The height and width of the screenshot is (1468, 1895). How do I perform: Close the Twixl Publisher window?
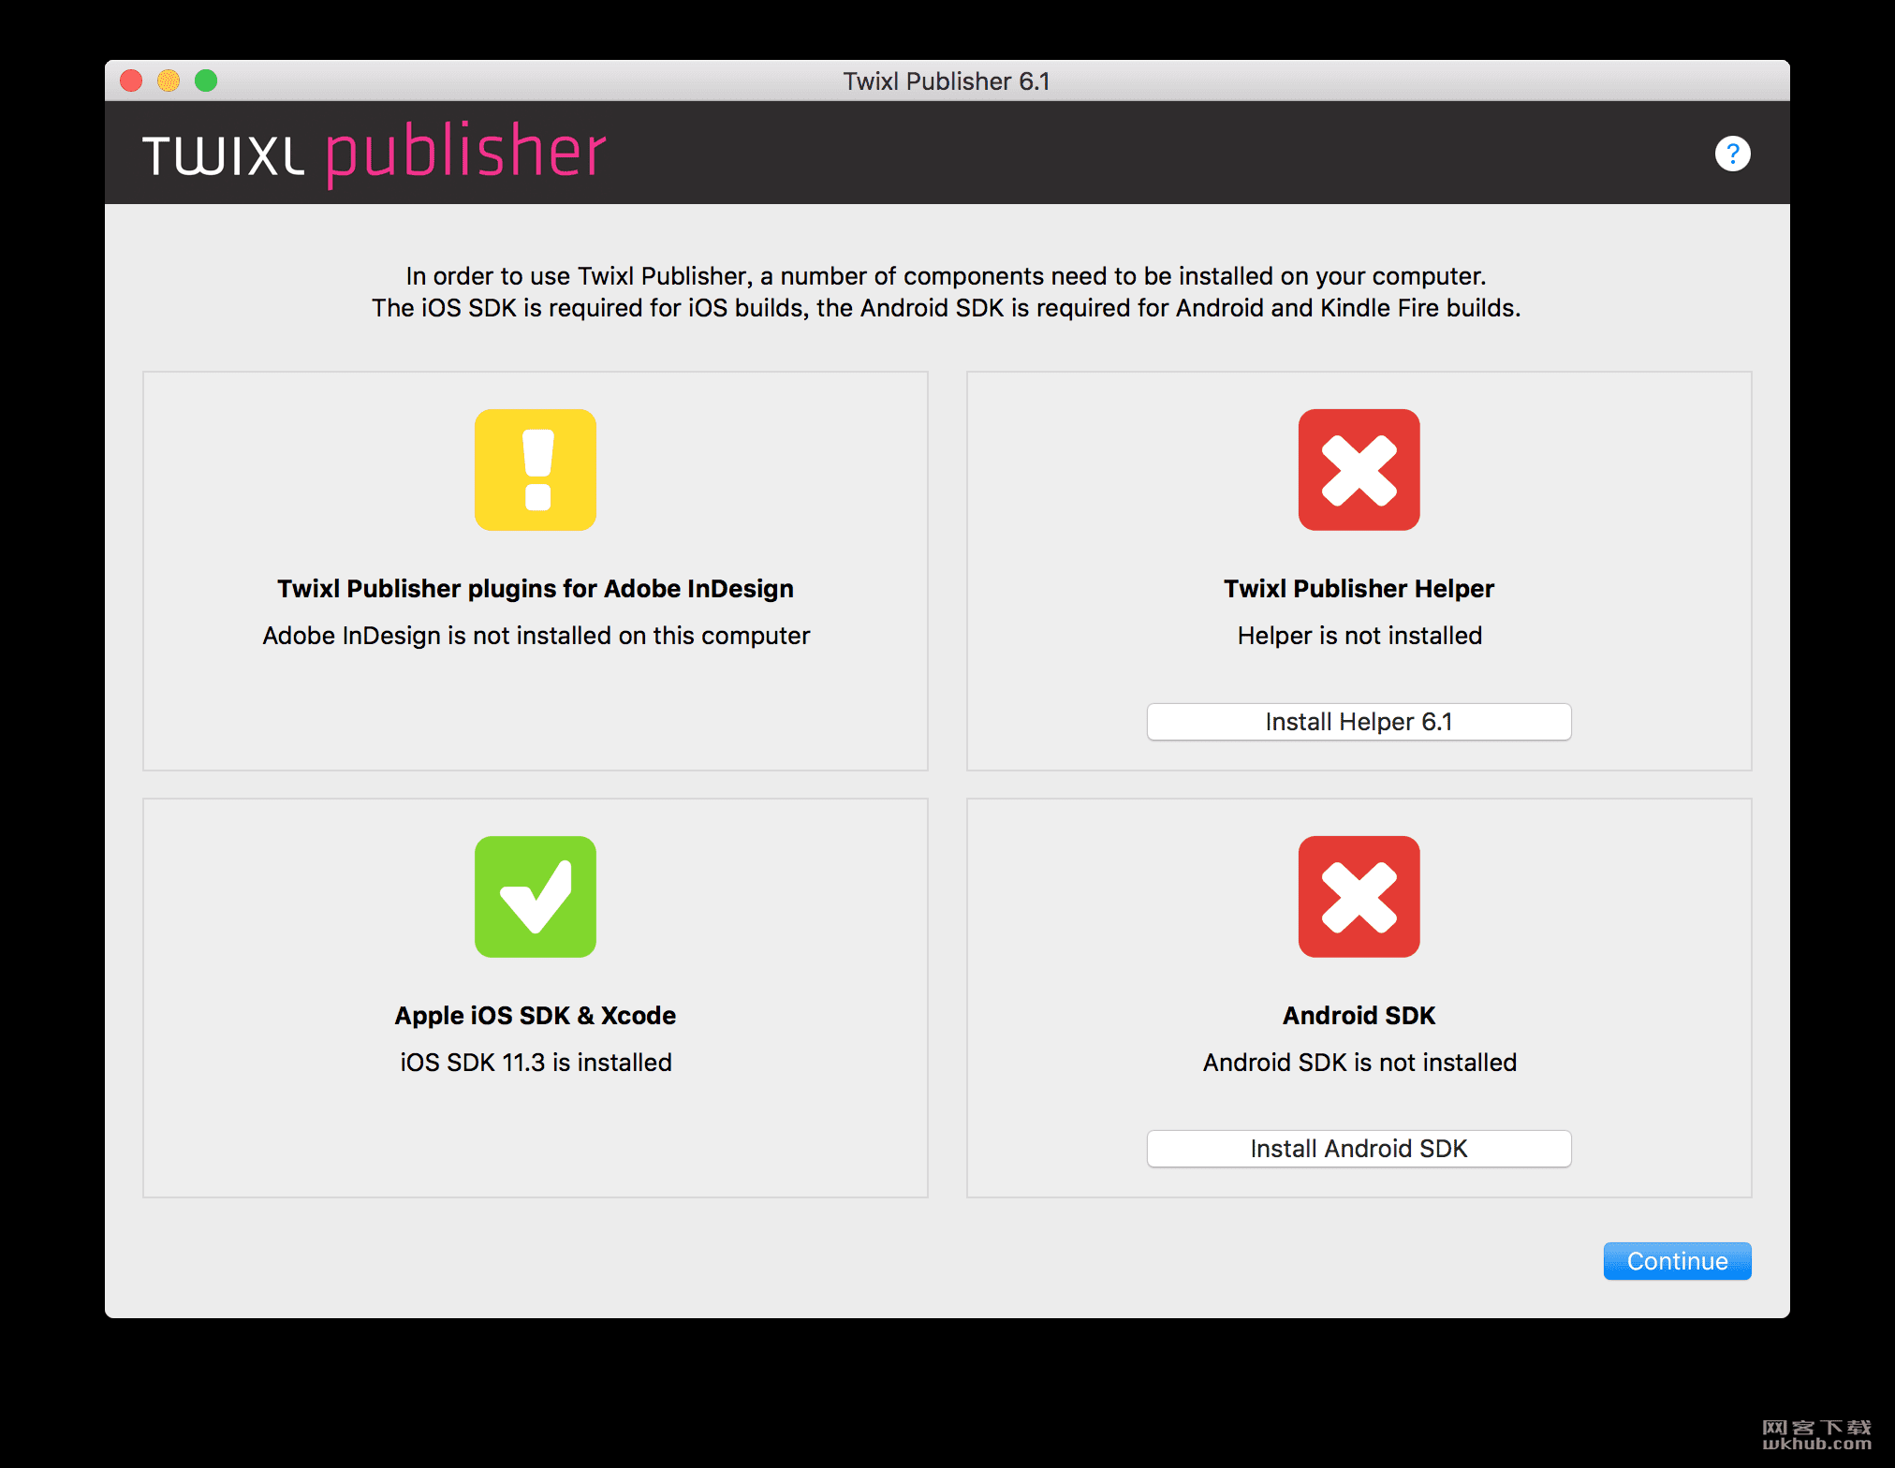click(131, 81)
